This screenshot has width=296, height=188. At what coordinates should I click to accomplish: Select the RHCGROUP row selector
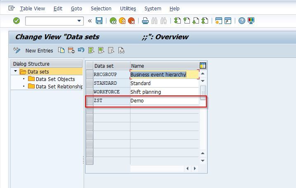tap(90, 74)
